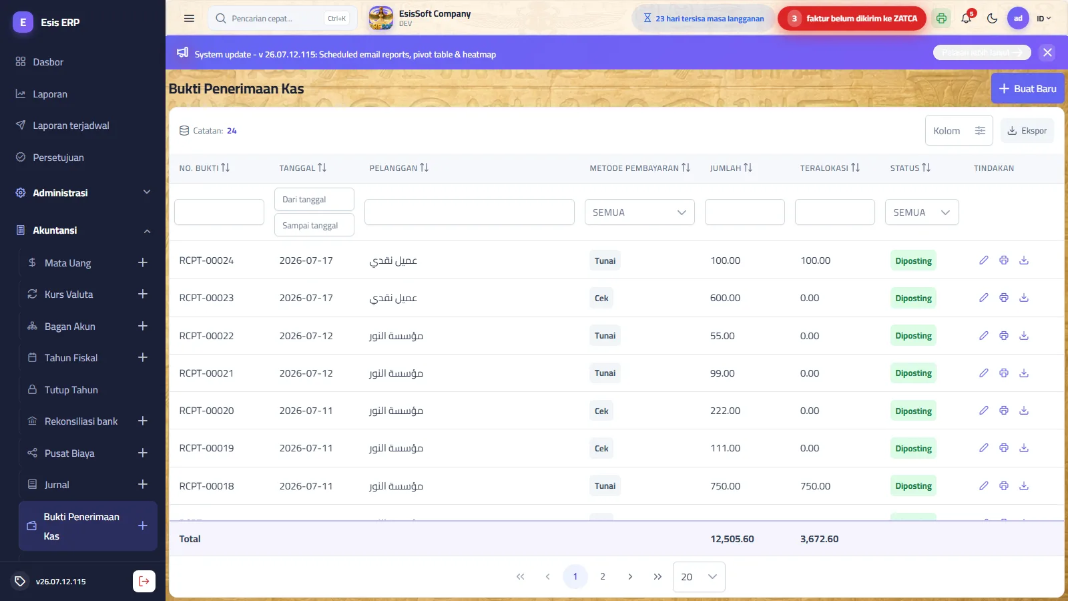
Task: Download receipt RCPT-00019
Action: [x=1024, y=448]
